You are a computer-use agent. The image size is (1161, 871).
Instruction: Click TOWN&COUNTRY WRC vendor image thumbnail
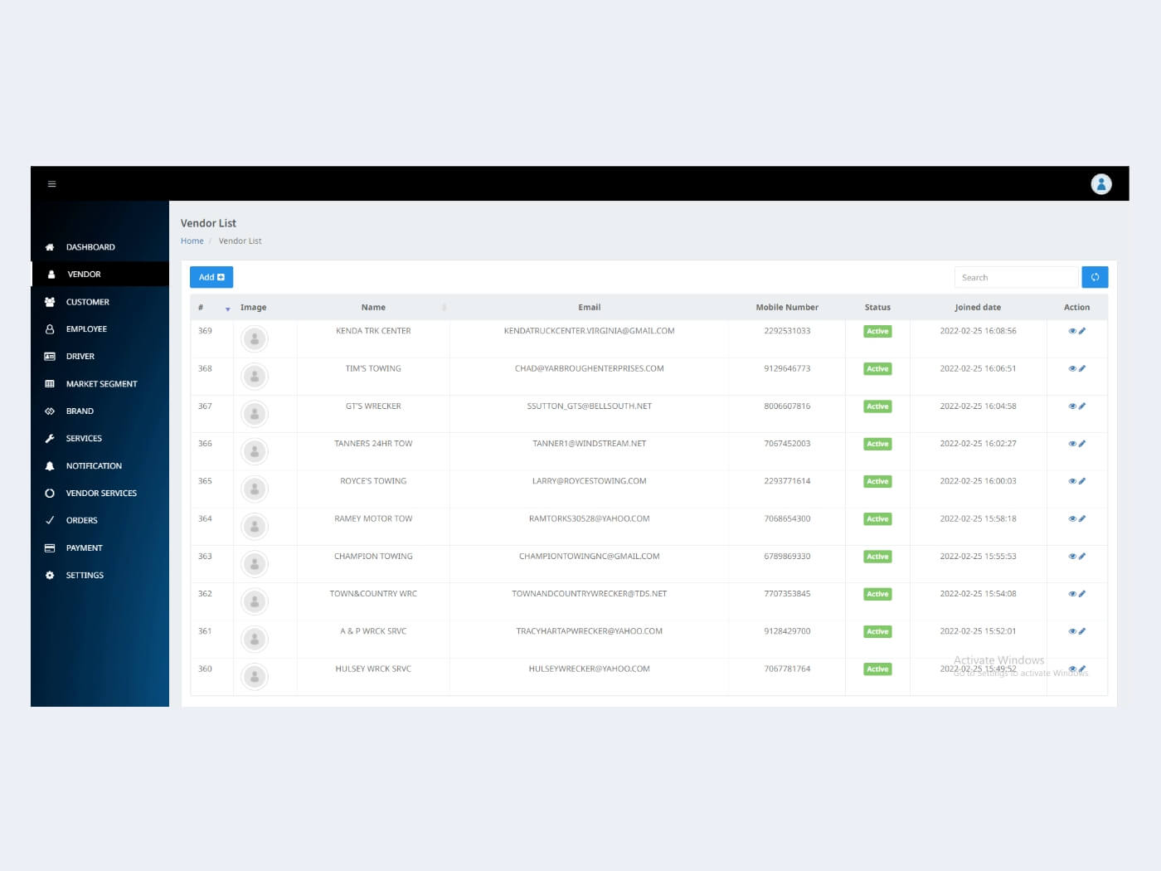tap(255, 601)
